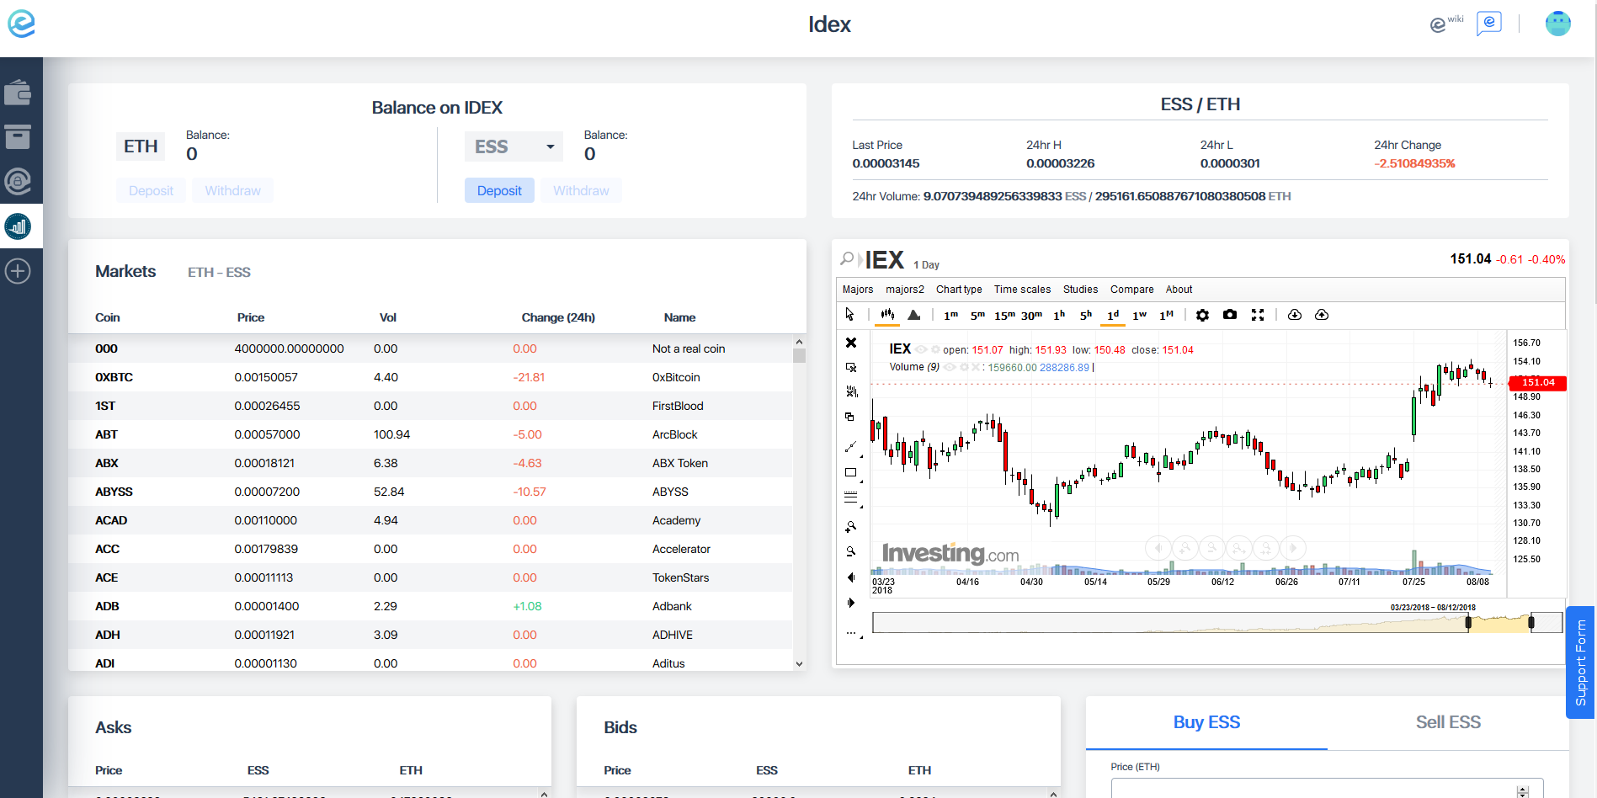Screen dimensions: 1597x798
Task: Click the cloud download icon
Action: click(1295, 314)
